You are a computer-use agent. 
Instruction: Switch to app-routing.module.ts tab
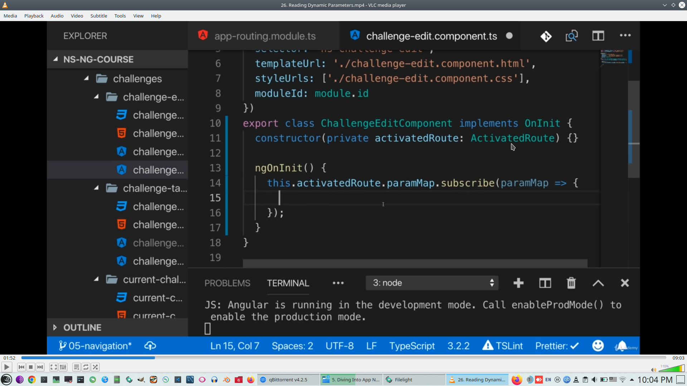click(x=265, y=36)
